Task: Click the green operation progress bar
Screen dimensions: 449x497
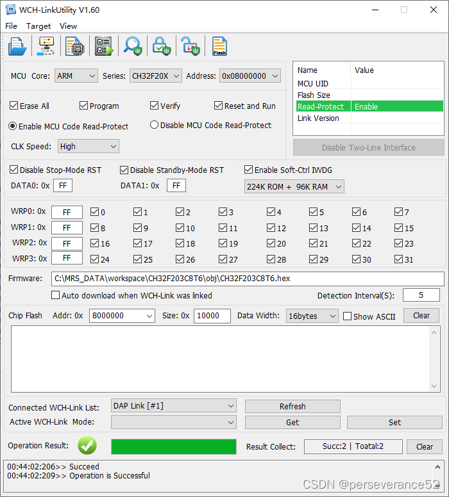Action: coord(174,446)
